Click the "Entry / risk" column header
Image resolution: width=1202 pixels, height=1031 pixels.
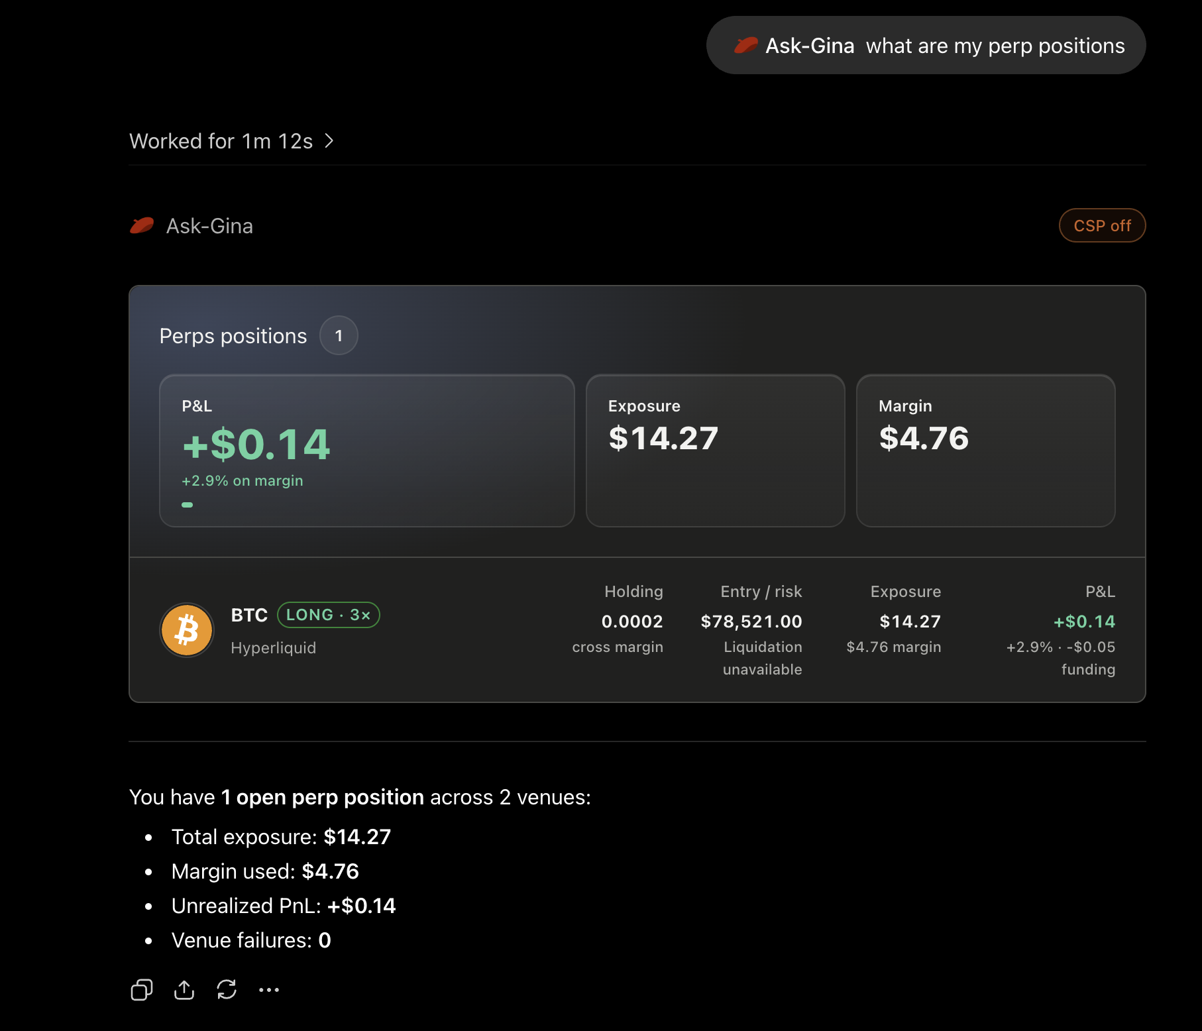click(761, 592)
